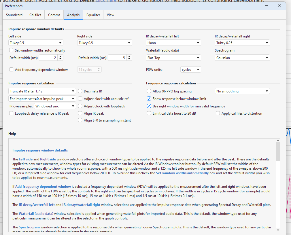The height and width of the screenshot is (235, 291).
Task: Click 'IR decay/waterfall left' help link
Action: pos(37,205)
